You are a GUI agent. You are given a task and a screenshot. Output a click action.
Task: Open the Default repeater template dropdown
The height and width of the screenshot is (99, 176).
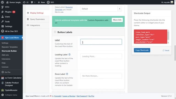[x=101, y=9]
